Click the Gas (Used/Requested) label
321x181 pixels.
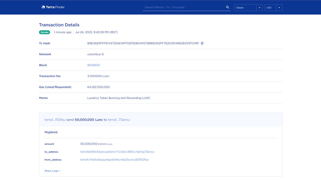[x=55, y=87]
